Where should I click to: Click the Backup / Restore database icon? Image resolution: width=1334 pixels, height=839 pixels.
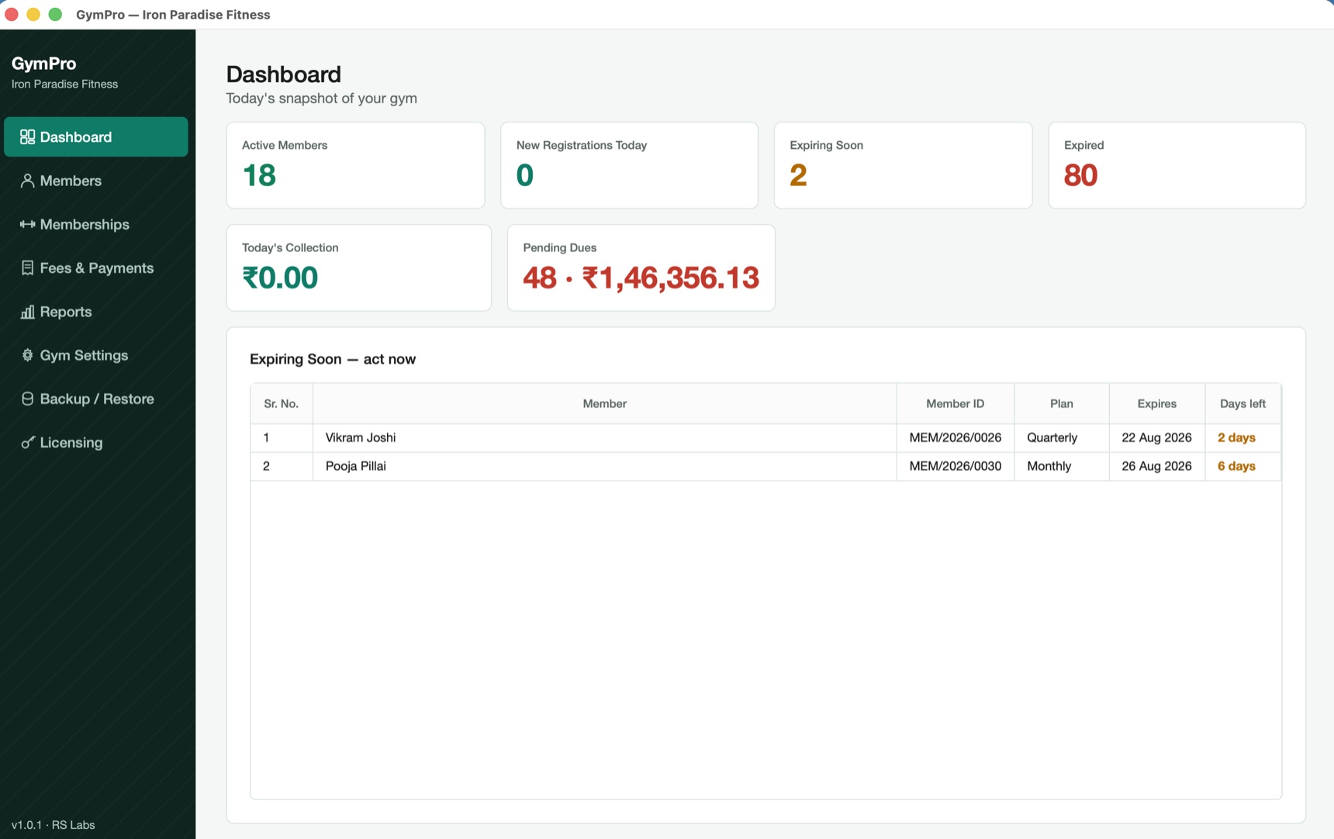tap(27, 399)
